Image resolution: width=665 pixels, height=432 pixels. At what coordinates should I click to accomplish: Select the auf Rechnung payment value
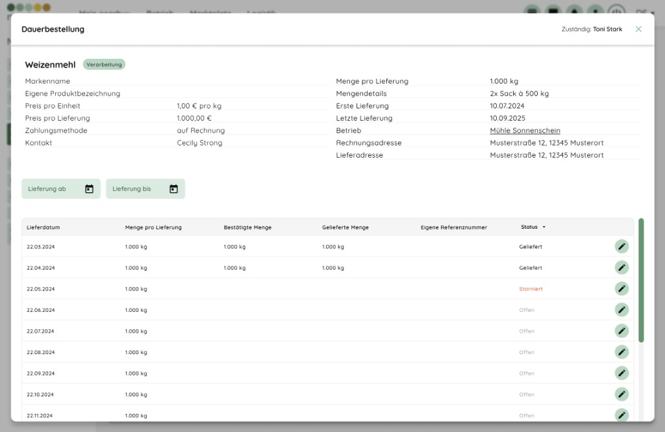(201, 131)
